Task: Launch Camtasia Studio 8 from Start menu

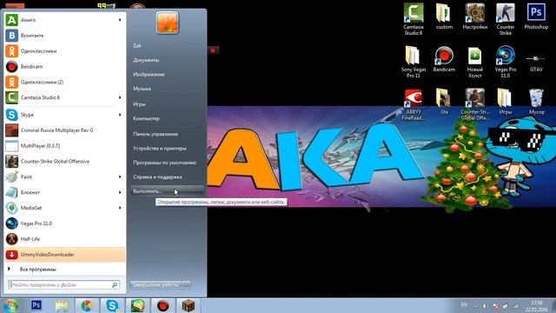Action: [x=65, y=97]
